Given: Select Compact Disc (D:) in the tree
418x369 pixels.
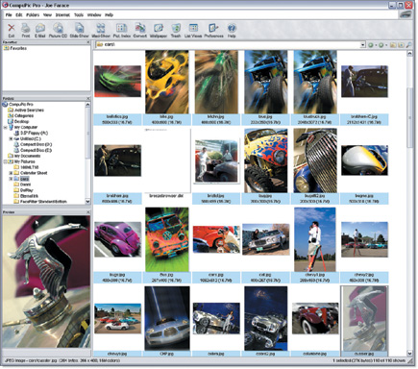Looking at the screenshot, I should tap(36, 144).
